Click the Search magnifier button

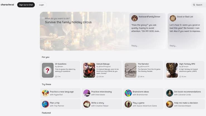[x=197, y=5]
